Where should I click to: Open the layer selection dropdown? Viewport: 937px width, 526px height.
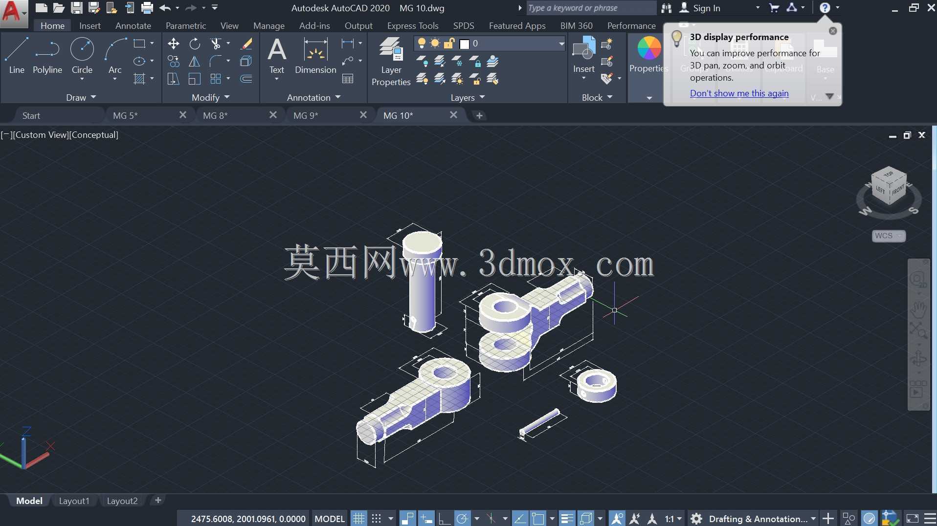coord(561,44)
